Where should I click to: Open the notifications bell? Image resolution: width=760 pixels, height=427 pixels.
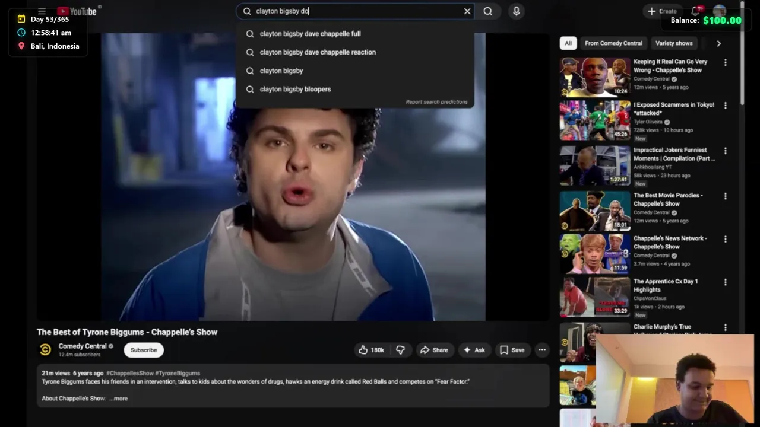pyautogui.click(x=696, y=11)
